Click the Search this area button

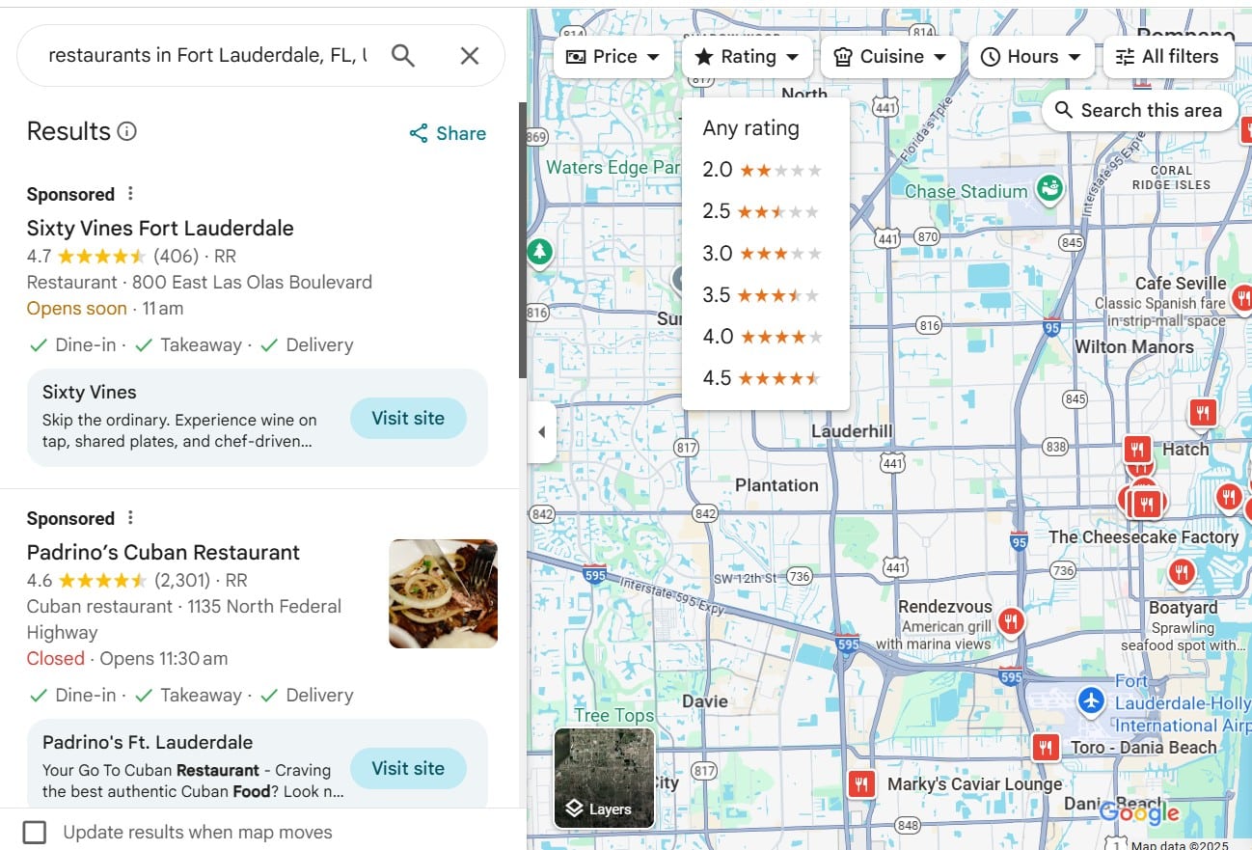(x=1138, y=110)
